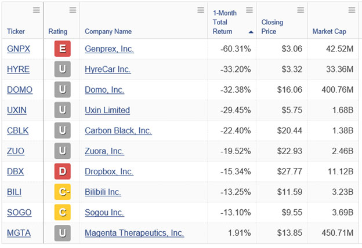Toggle sort arrow on 1-Month Total Return
Image resolution: width=362 pixels, height=248 pixels.
tap(251, 32)
